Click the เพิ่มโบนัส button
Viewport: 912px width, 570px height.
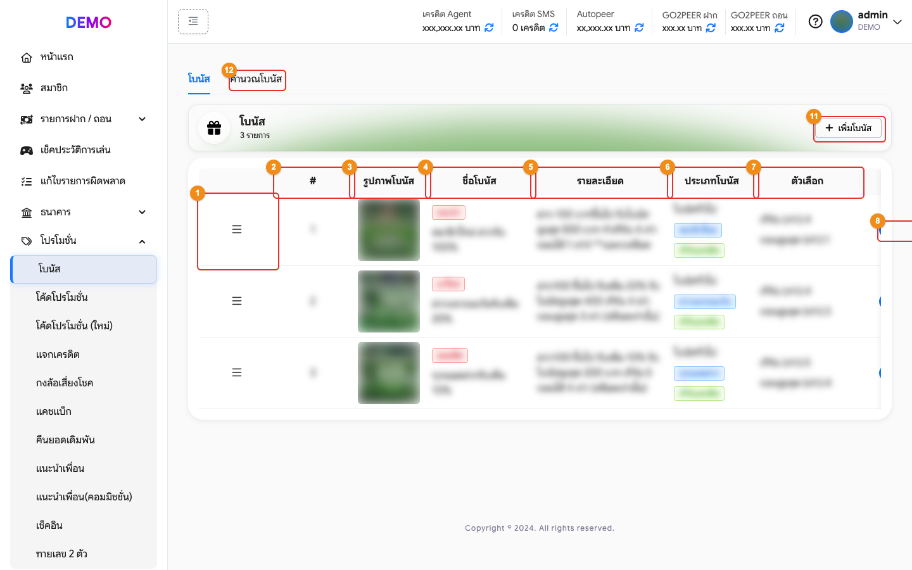(849, 128)
